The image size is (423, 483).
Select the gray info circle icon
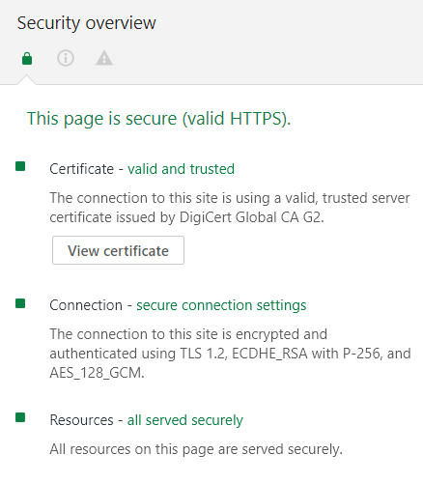pos(66,58)
